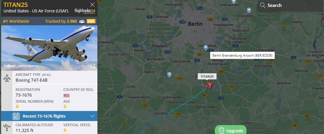
Task: Click the Serial Number padlock icon
Action: click(x=17, y=106)
